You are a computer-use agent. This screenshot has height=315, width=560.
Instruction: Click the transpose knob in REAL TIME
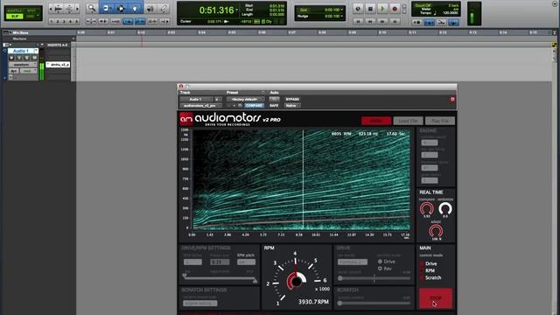(426, 208)
